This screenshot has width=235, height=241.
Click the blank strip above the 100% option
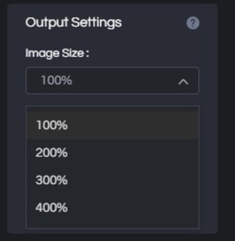click(x=112, y=109)
